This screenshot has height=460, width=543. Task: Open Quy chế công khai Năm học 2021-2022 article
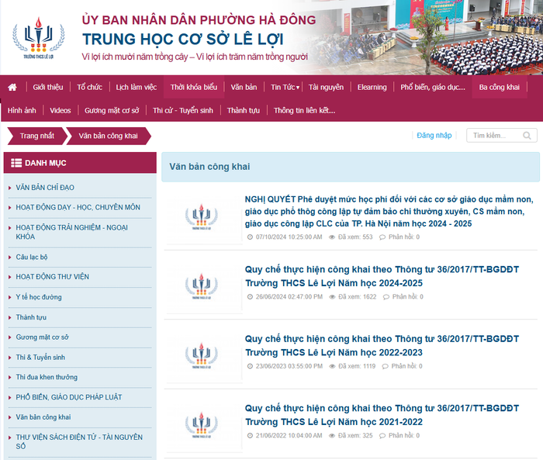click(382, 415)
